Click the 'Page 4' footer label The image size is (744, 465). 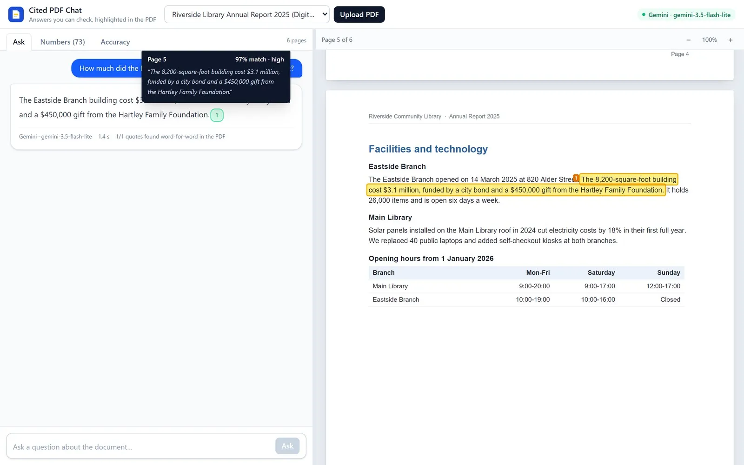[680, 54]
